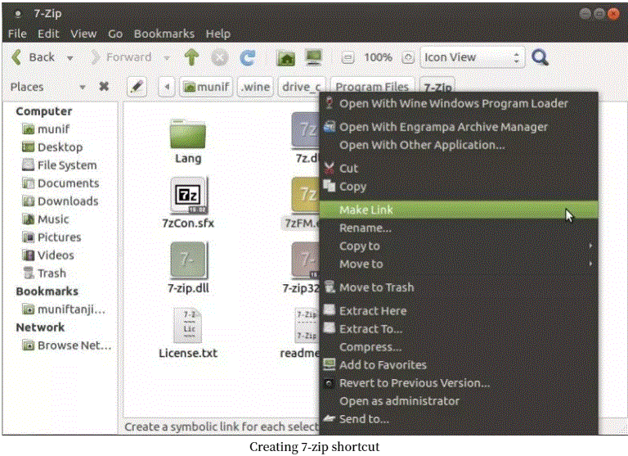Open the Edit menu
The image size is (628, 456).
(48, 34)
